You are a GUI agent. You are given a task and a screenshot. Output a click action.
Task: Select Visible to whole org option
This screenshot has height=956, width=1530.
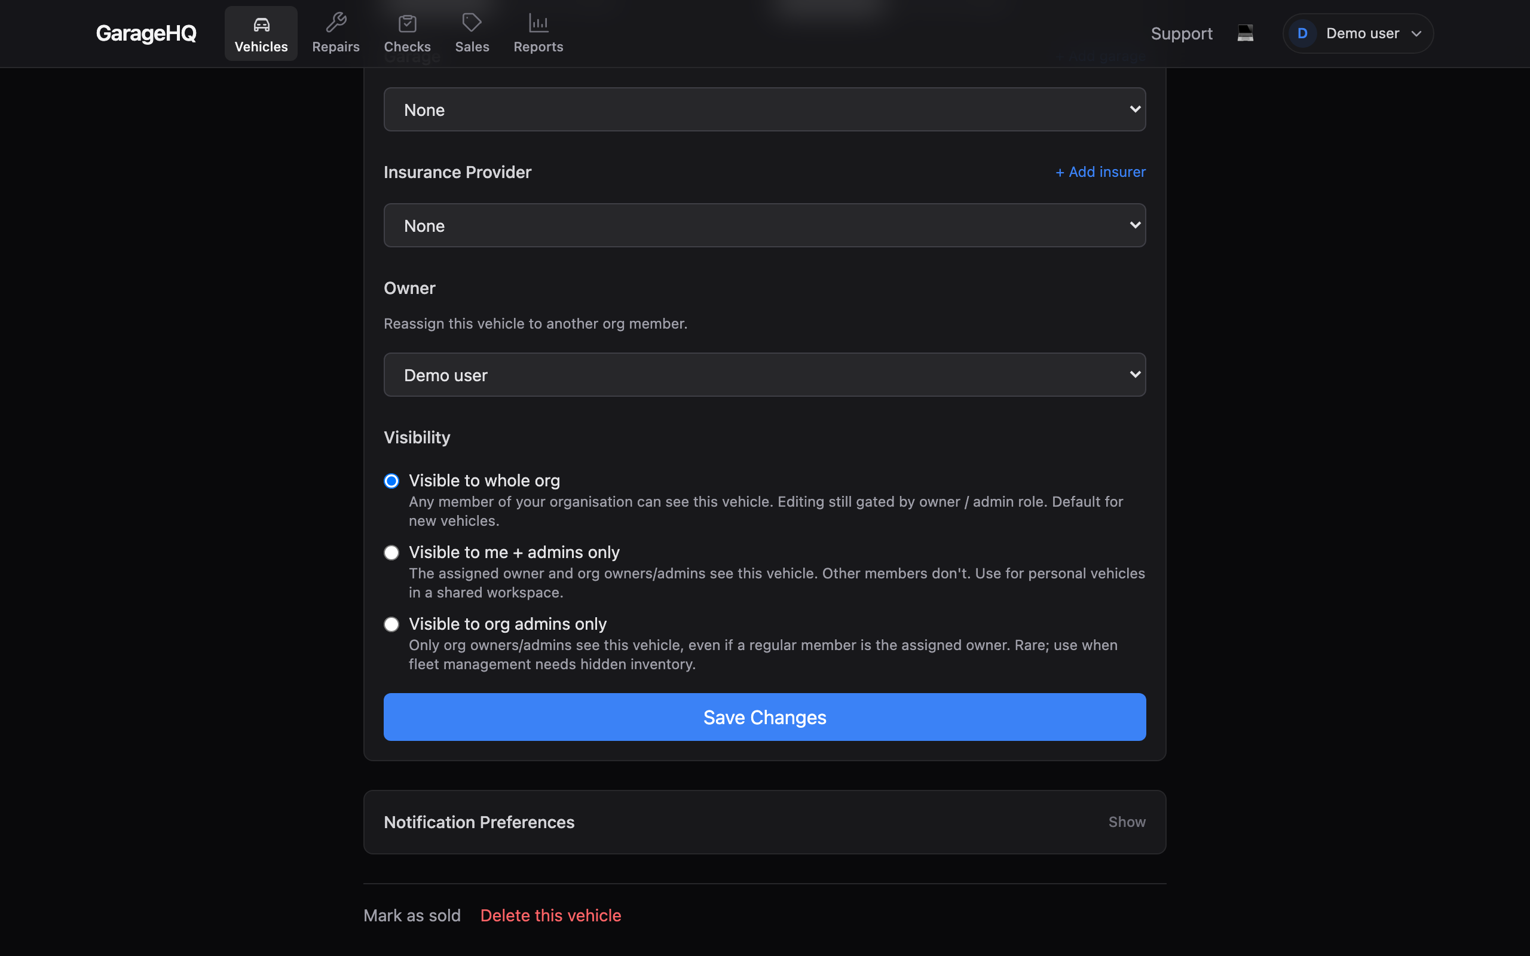coord(391,481)
